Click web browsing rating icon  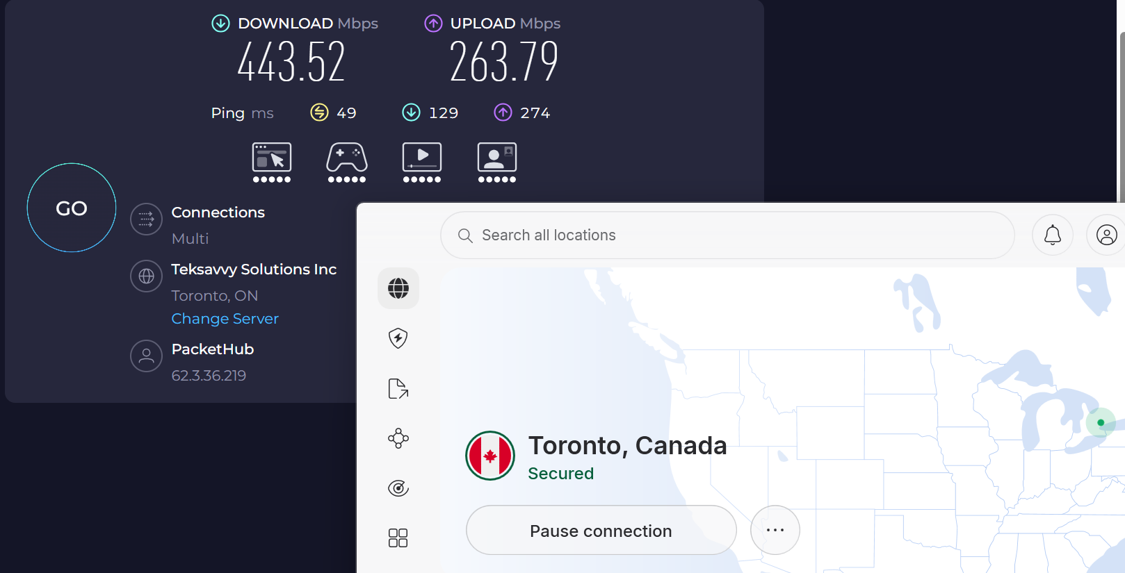point(272,158)
